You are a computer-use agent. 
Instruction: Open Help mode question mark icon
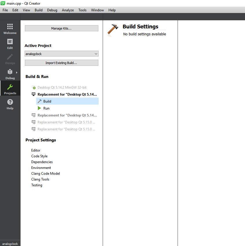[10, 102]
